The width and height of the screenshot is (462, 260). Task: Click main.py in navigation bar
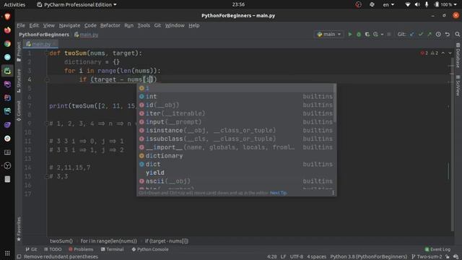pos(87,35)
